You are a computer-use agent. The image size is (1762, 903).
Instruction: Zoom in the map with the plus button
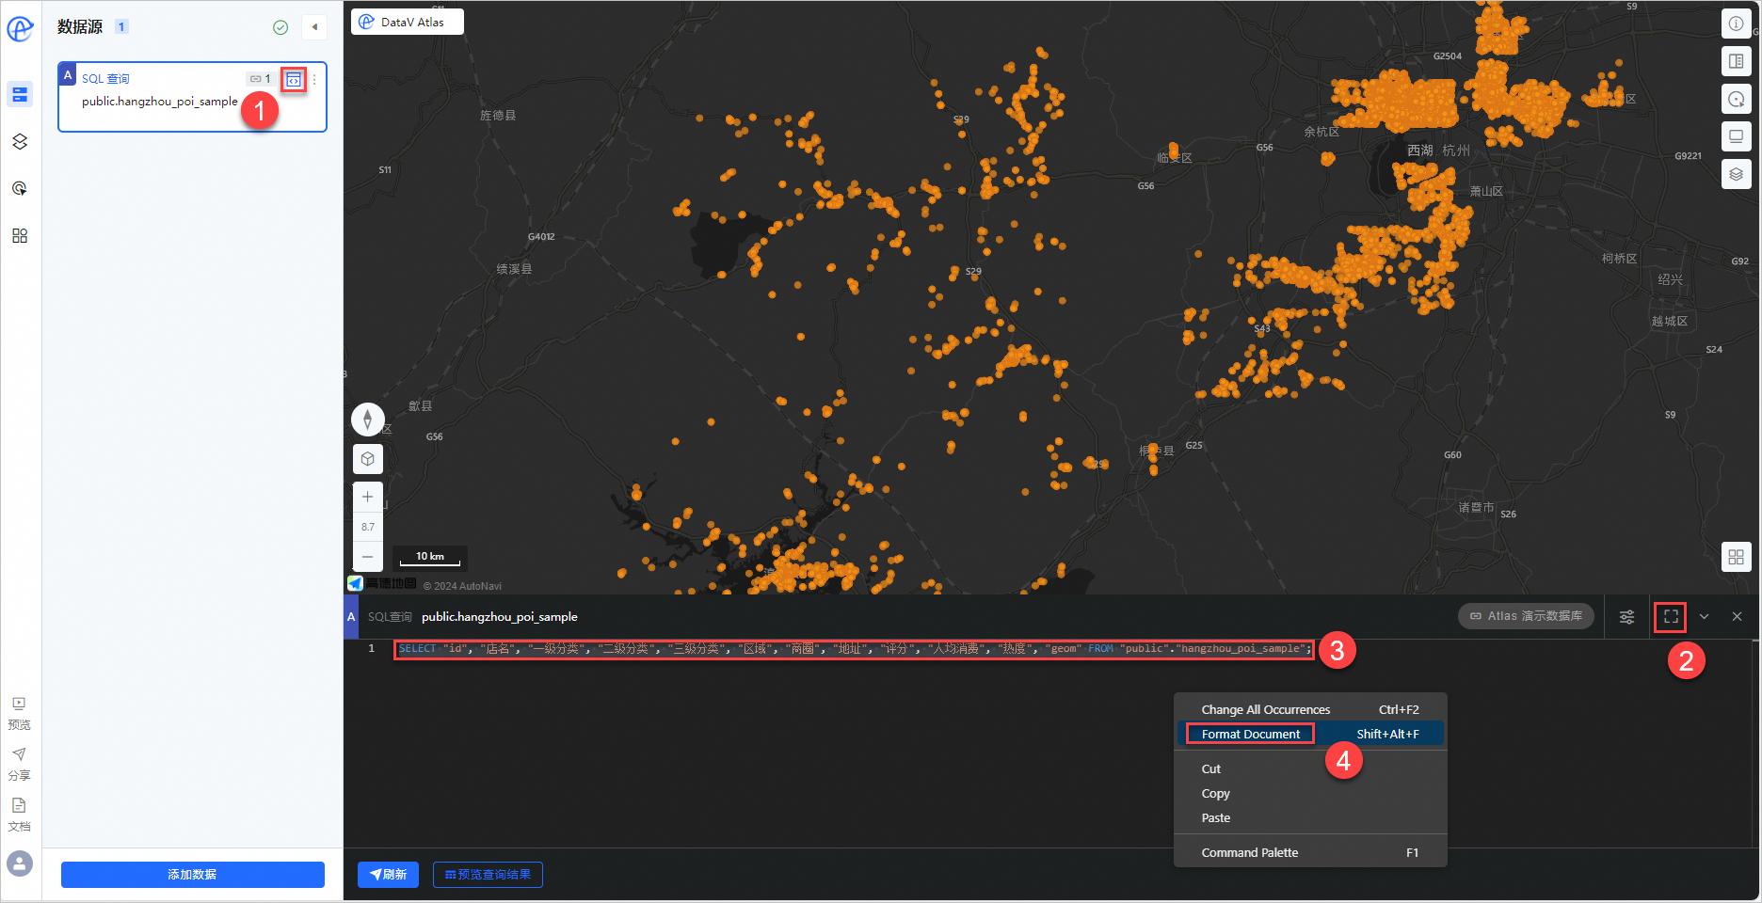368,497
